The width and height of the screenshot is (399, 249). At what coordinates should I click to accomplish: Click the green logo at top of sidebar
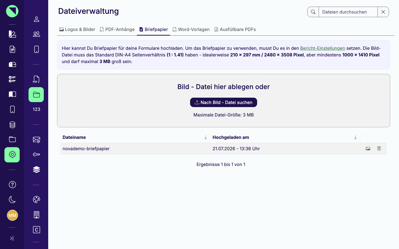coord(12,11)
